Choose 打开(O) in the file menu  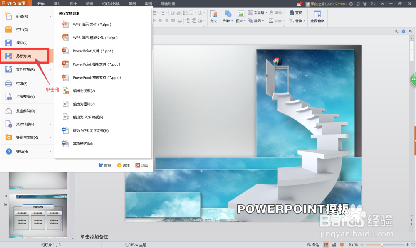point(27,29)
